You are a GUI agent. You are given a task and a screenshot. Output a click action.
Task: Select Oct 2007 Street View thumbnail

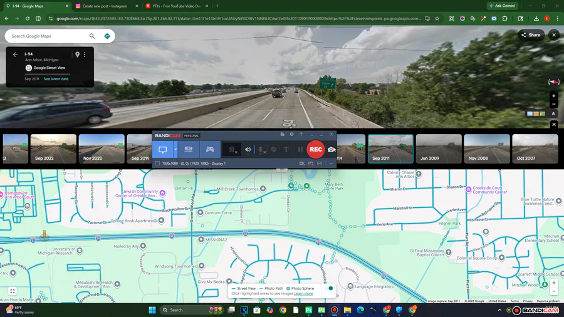coord(535,149)
